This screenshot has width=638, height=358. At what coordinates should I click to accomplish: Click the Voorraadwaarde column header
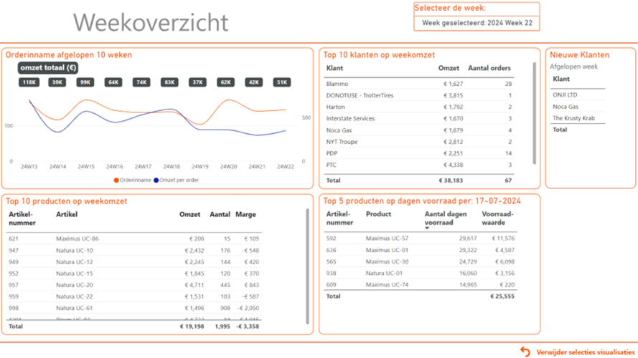[x=497, y=218]
